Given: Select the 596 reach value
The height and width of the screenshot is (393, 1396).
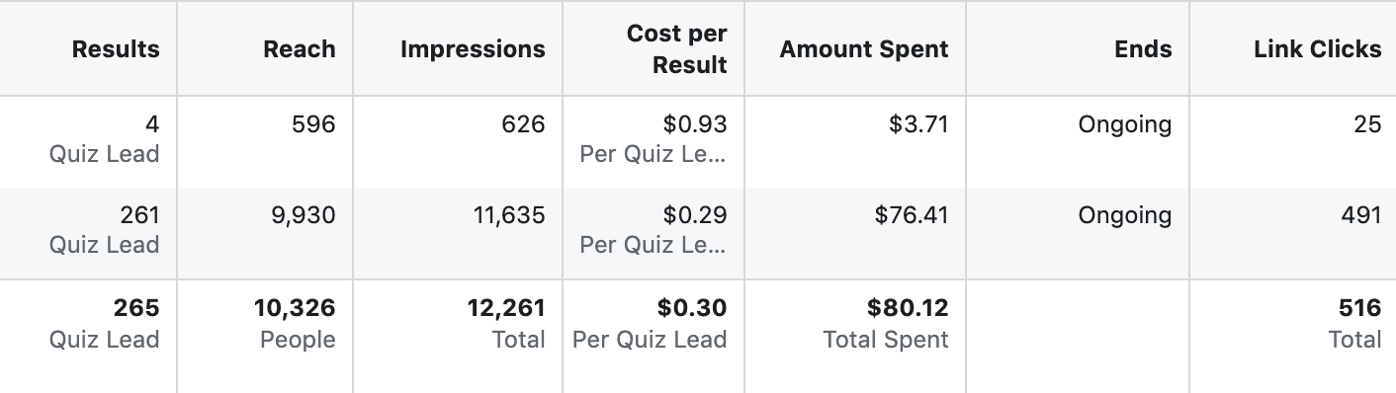Looking at the screenshot, I should (312, 124).
